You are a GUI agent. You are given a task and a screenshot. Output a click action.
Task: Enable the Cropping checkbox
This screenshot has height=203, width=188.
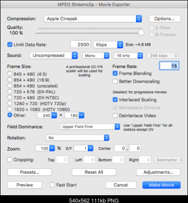pos(10,160)
